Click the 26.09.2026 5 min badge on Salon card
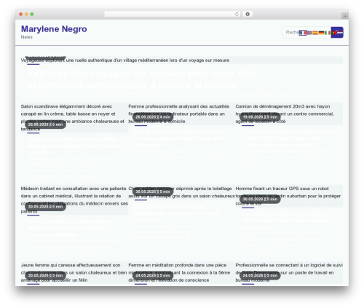The image size is (364, 308). coord(45,125)
